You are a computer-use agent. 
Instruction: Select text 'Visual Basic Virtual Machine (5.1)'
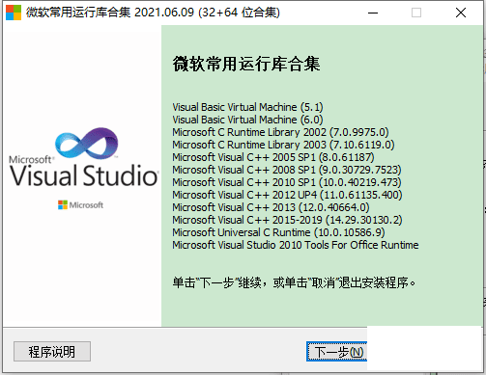(x=247, y=107)
